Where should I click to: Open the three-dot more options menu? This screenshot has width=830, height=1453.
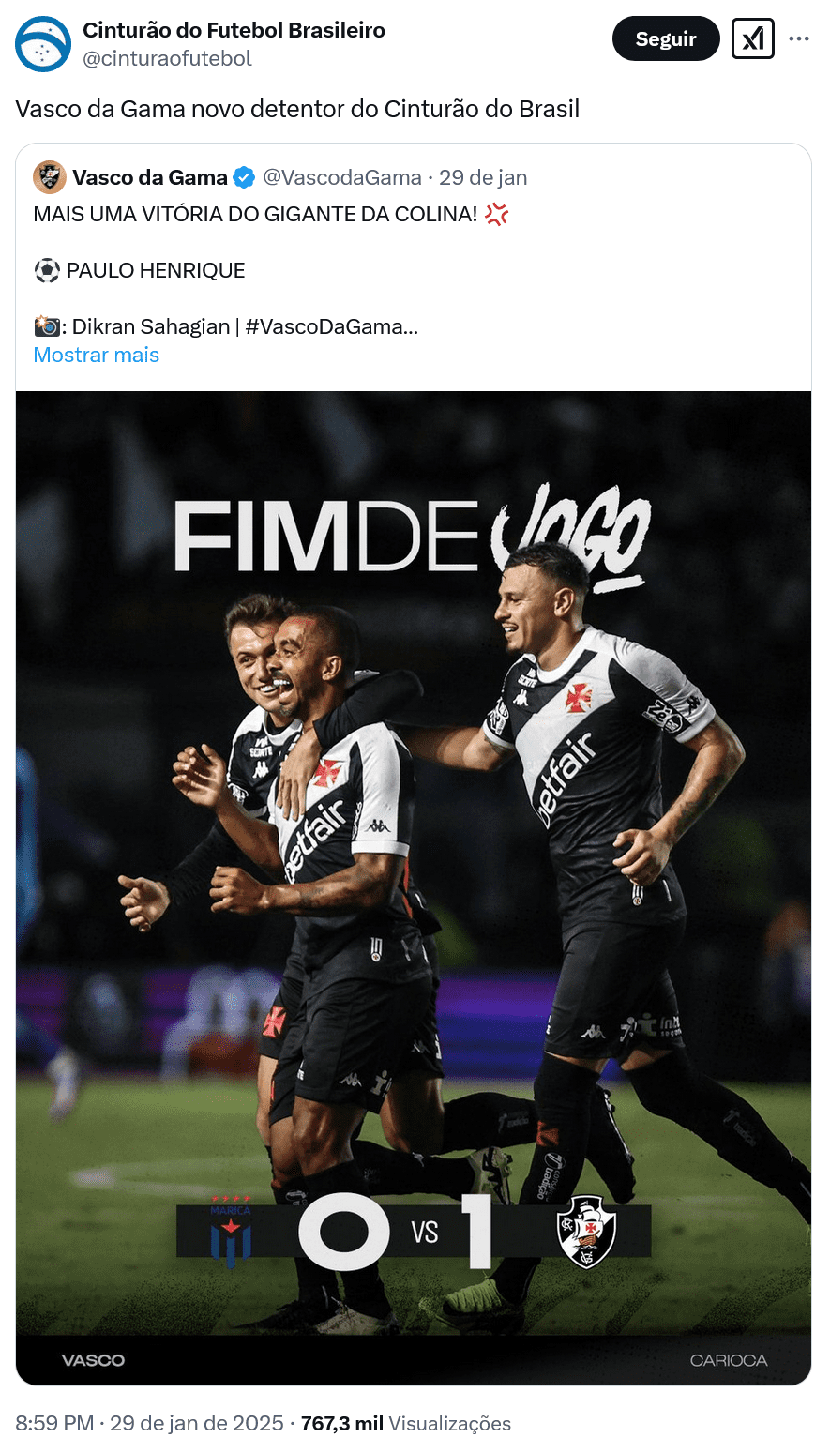point(799,38)
